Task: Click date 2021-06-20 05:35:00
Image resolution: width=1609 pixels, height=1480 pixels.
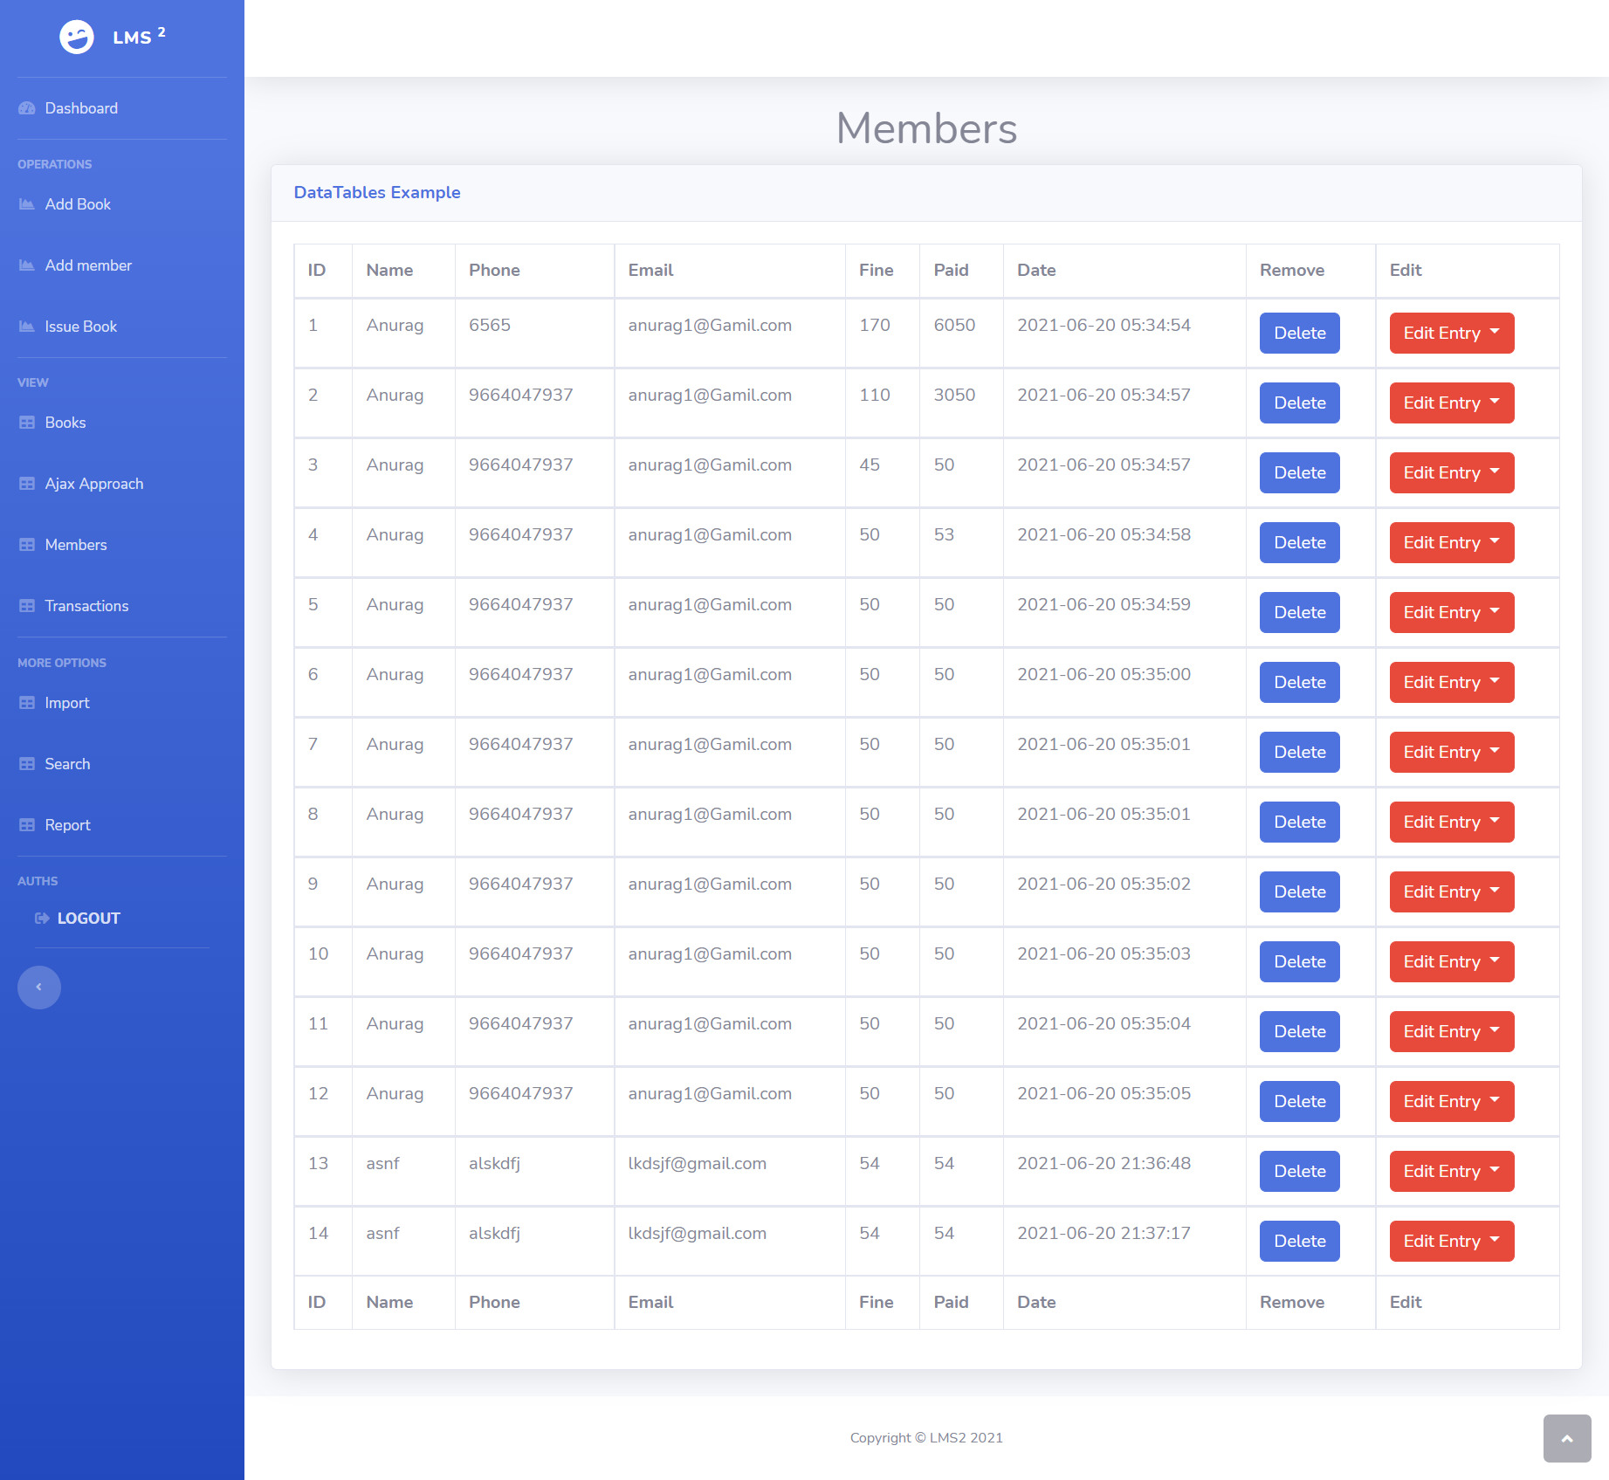Action: (1104, 675)
